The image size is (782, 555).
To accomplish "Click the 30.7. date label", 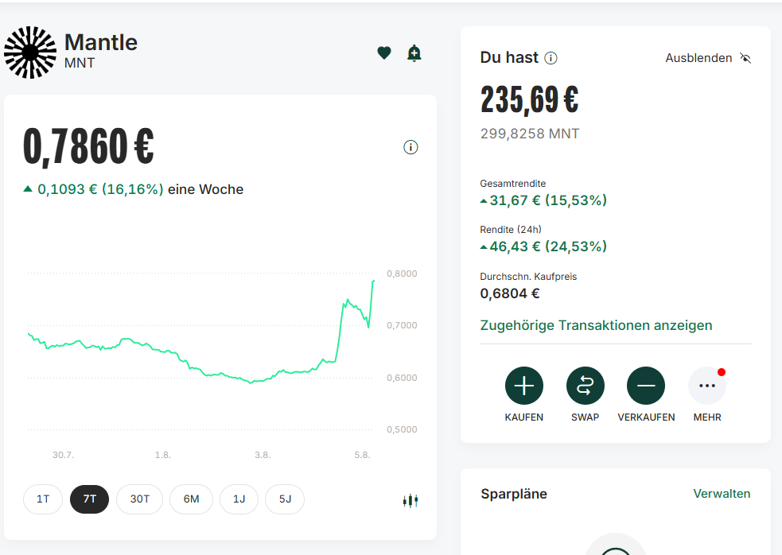I will (x=63, y=455).
